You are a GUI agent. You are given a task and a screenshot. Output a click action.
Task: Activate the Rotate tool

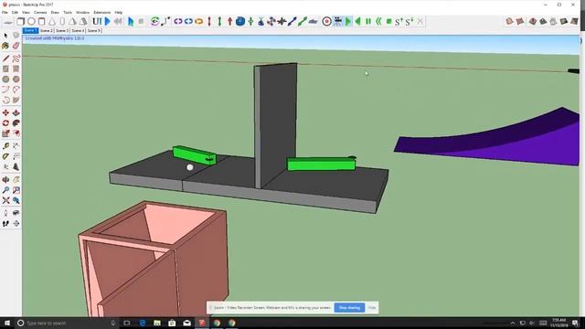(5, 123)
